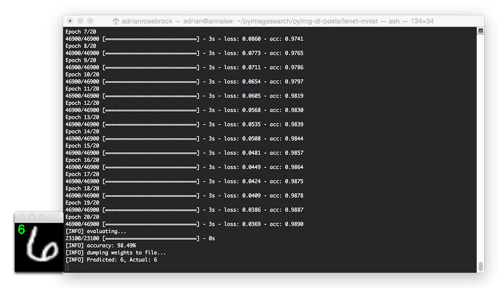The width and height of the screenshot is (498, 288).
Task: Click the 'Epoch 8/20' line
Action: coord(81,46)
